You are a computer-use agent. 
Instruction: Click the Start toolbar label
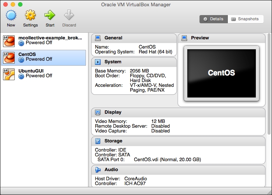(x=50, y=25)
